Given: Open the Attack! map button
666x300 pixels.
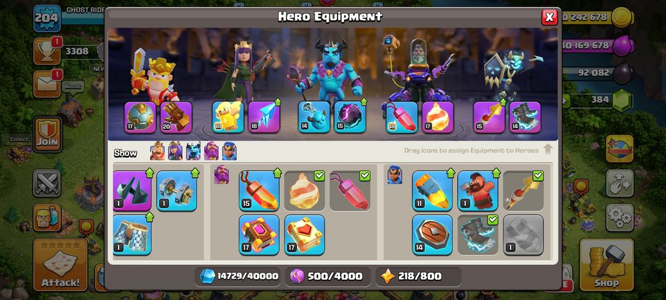Looking at the screenshot, I should coord(60,264).
